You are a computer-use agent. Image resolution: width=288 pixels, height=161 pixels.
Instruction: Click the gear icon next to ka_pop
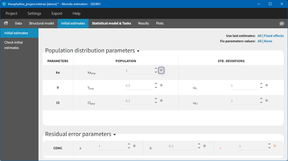161,70
